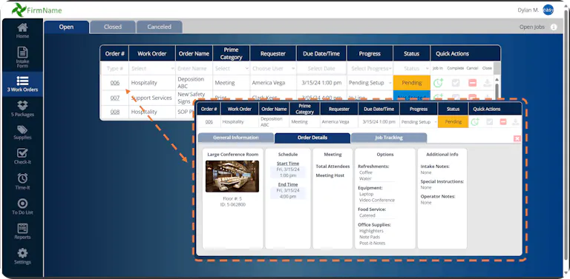Open the Time-It tool
This screenshot has height=279, width=570.
coord(22,181)
